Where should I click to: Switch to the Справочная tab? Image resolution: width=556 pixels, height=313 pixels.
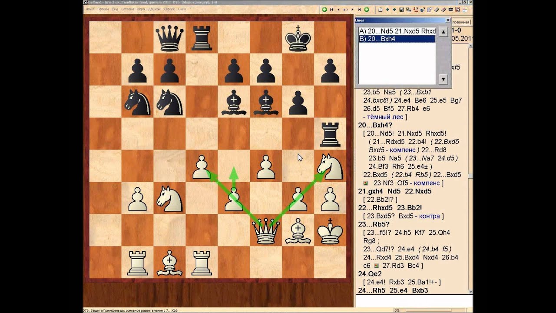[x=460, y=22]
